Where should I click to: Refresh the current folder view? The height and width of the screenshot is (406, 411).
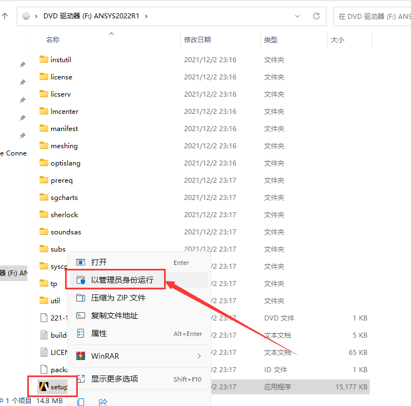(316, 16)
